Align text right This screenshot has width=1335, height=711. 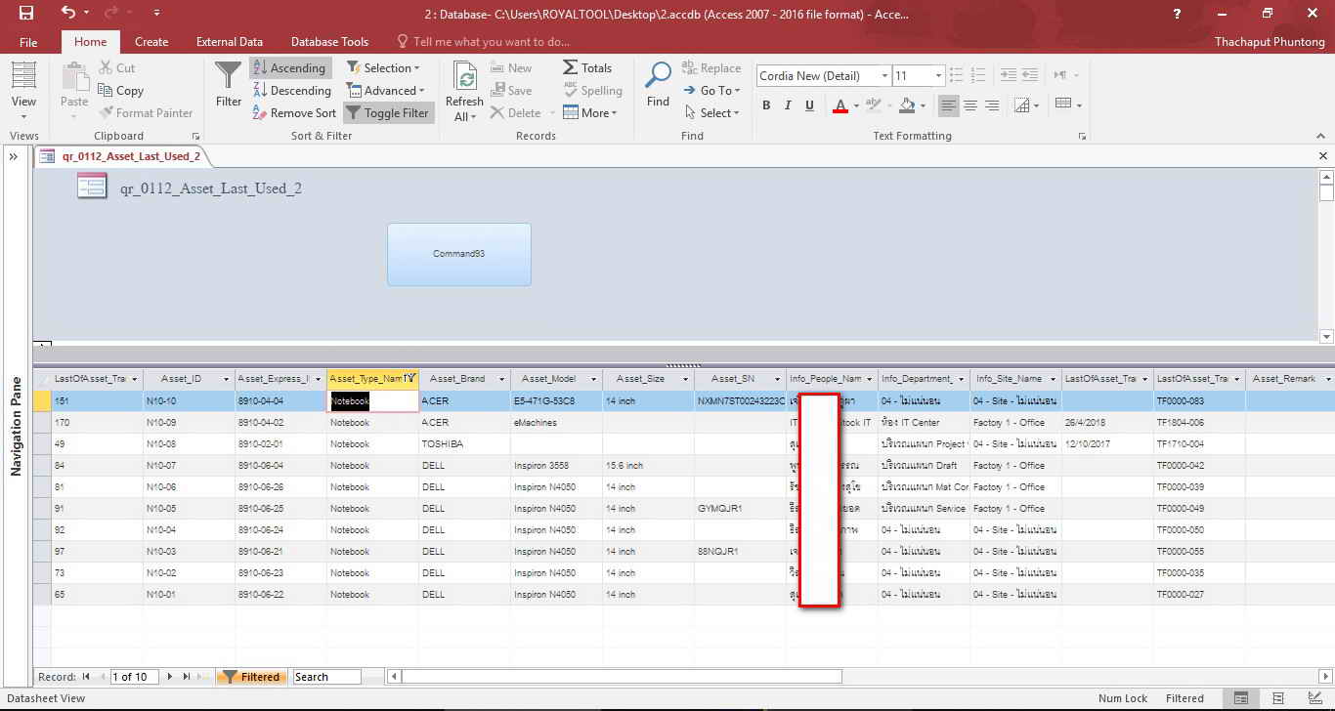992,105
